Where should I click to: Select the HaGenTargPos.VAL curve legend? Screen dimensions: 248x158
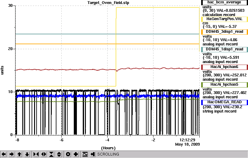pos(224,19)
